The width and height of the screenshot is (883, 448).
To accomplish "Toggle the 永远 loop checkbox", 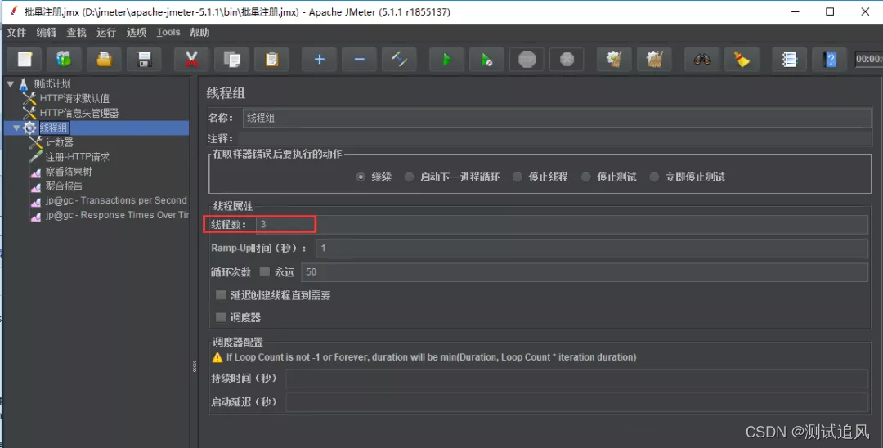I will click(x=264, y=272).
